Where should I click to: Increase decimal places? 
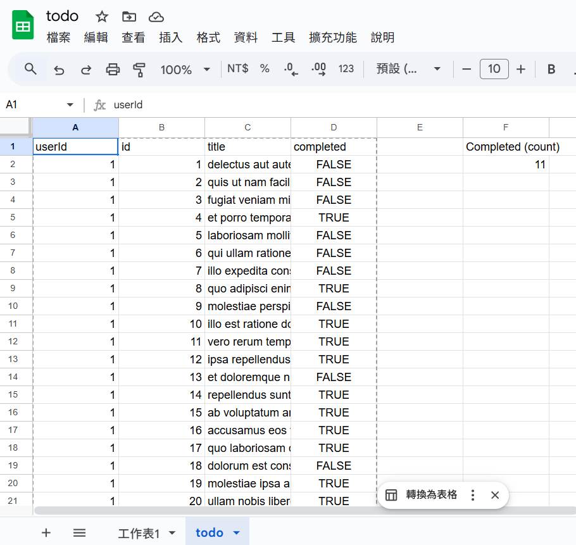pos(318,69)
